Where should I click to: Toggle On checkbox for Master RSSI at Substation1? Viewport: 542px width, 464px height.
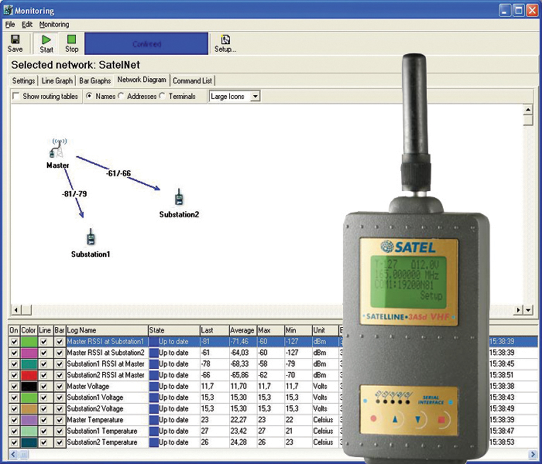(14, 342)
